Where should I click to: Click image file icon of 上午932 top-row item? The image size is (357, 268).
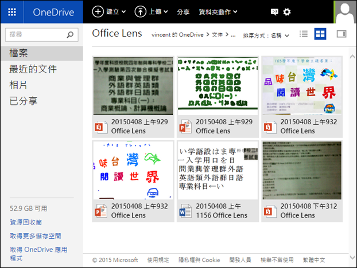point(270,127)
